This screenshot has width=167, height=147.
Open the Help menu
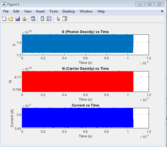[x=101, y=11]
